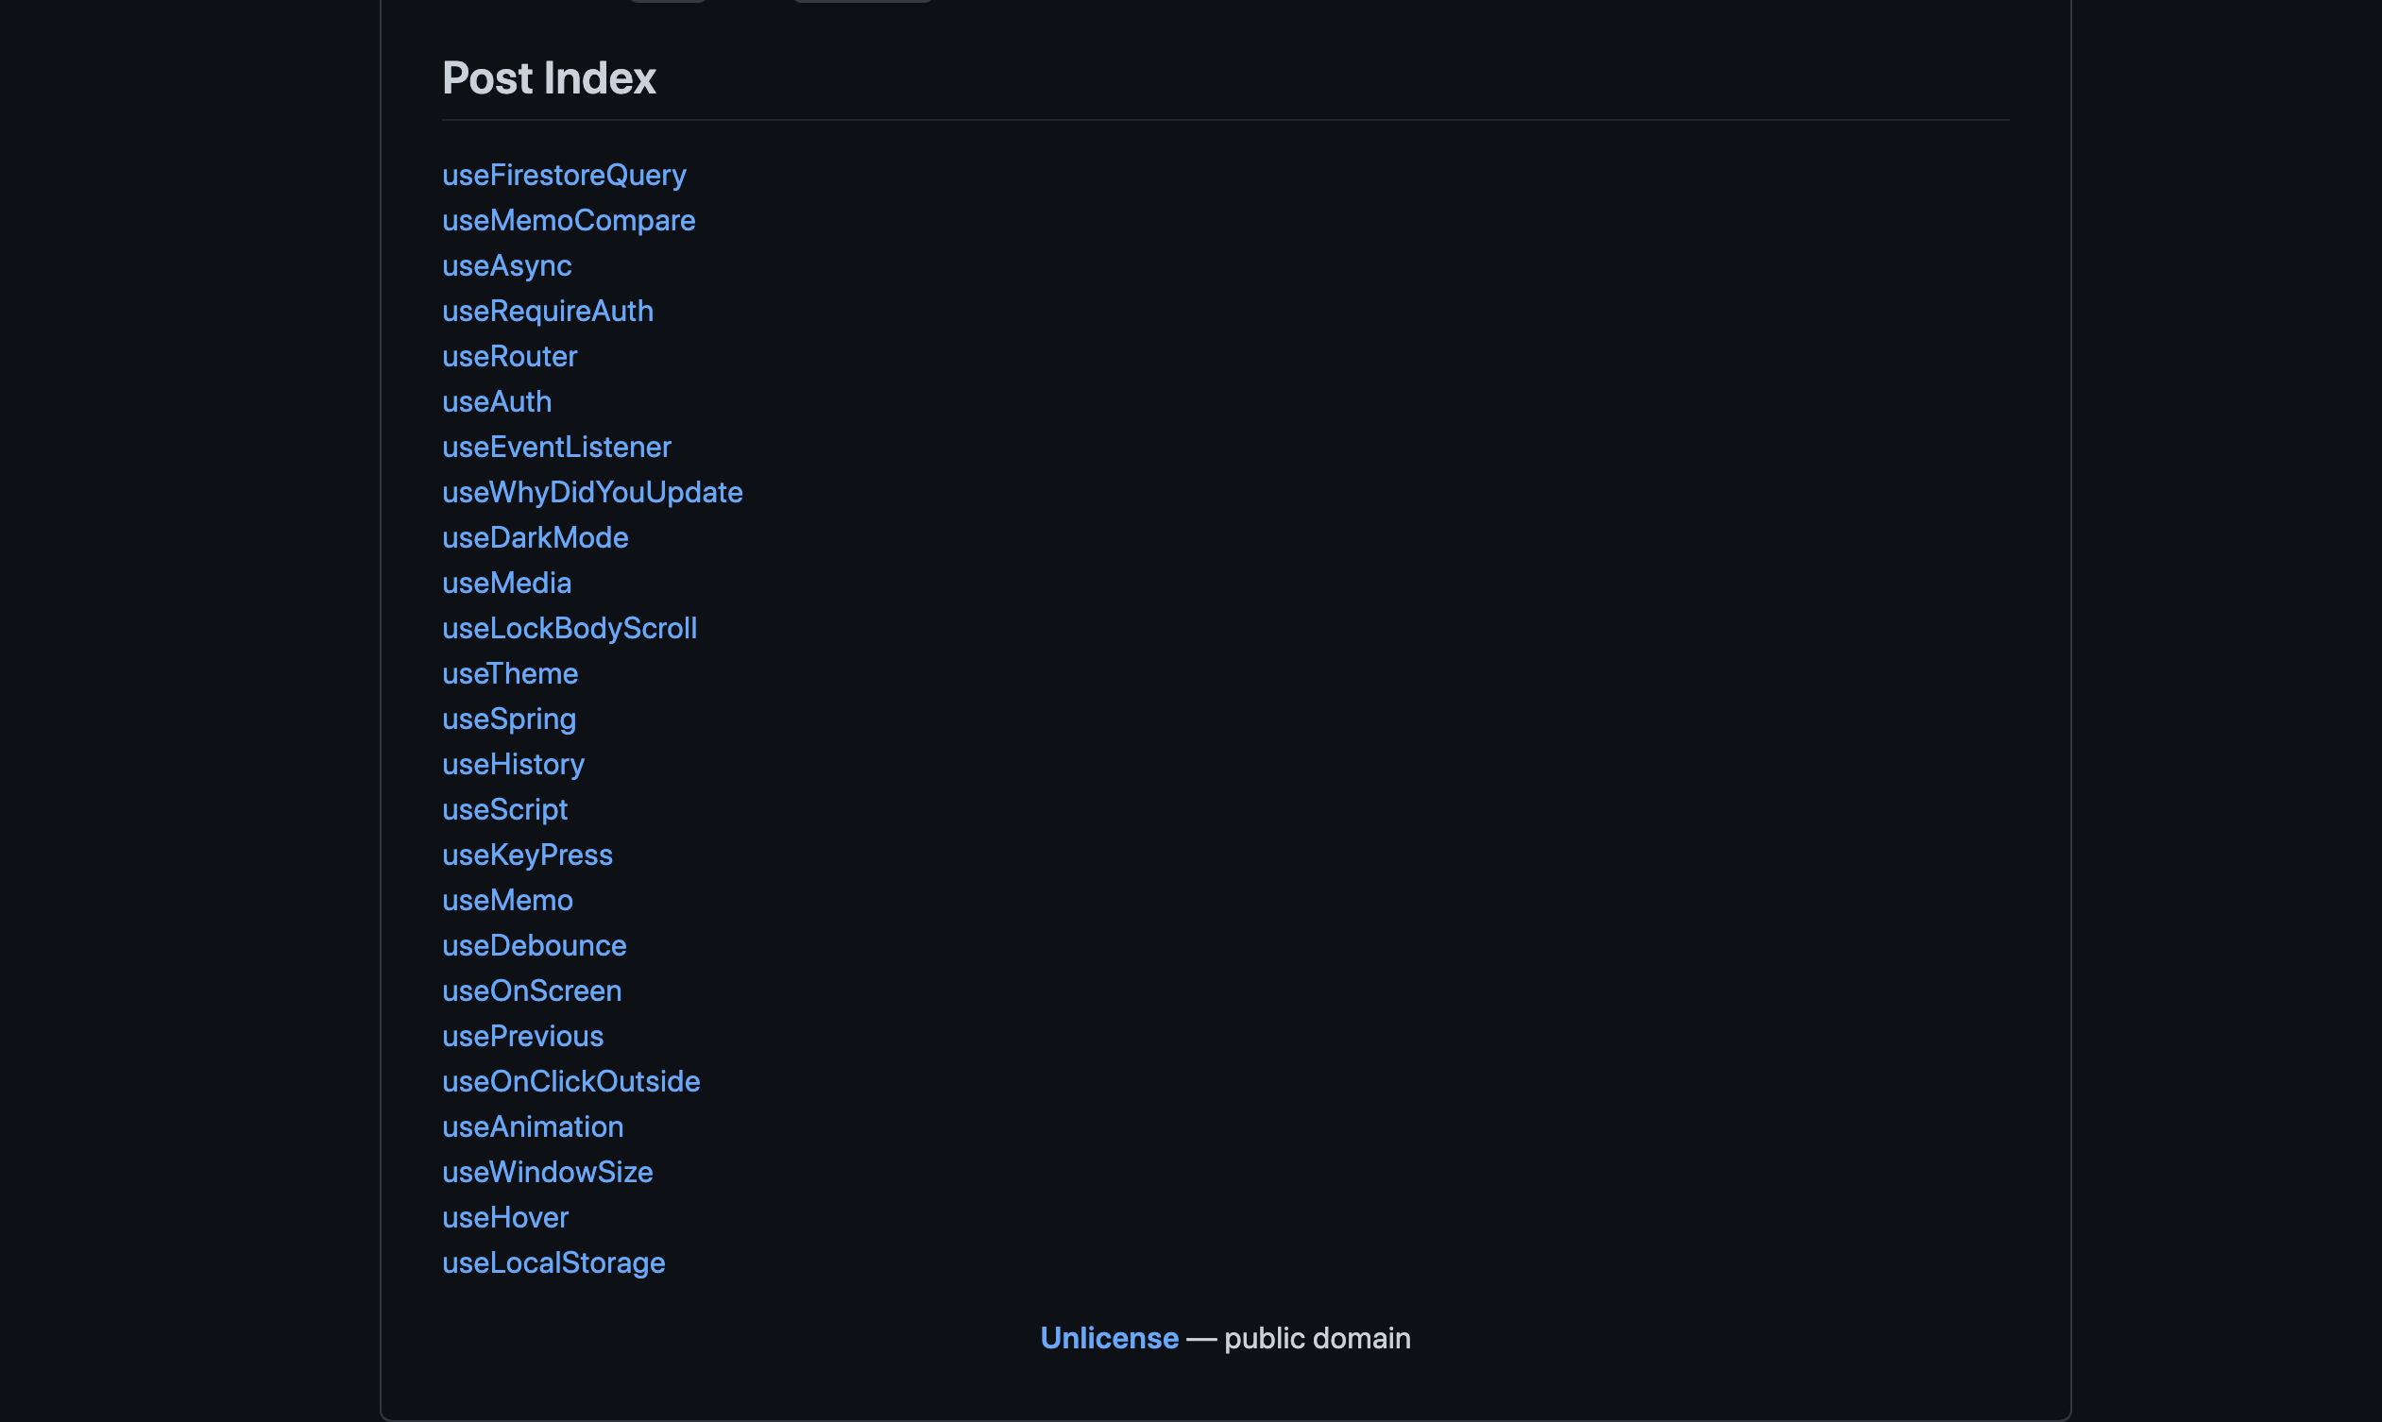Open the useAuth post
The image size is (2382, 1422).
[x=497, y=401]
